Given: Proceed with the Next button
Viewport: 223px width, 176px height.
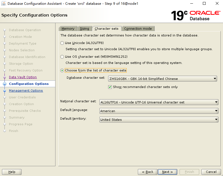Looking at the screenshot, I should coord(168,172).
